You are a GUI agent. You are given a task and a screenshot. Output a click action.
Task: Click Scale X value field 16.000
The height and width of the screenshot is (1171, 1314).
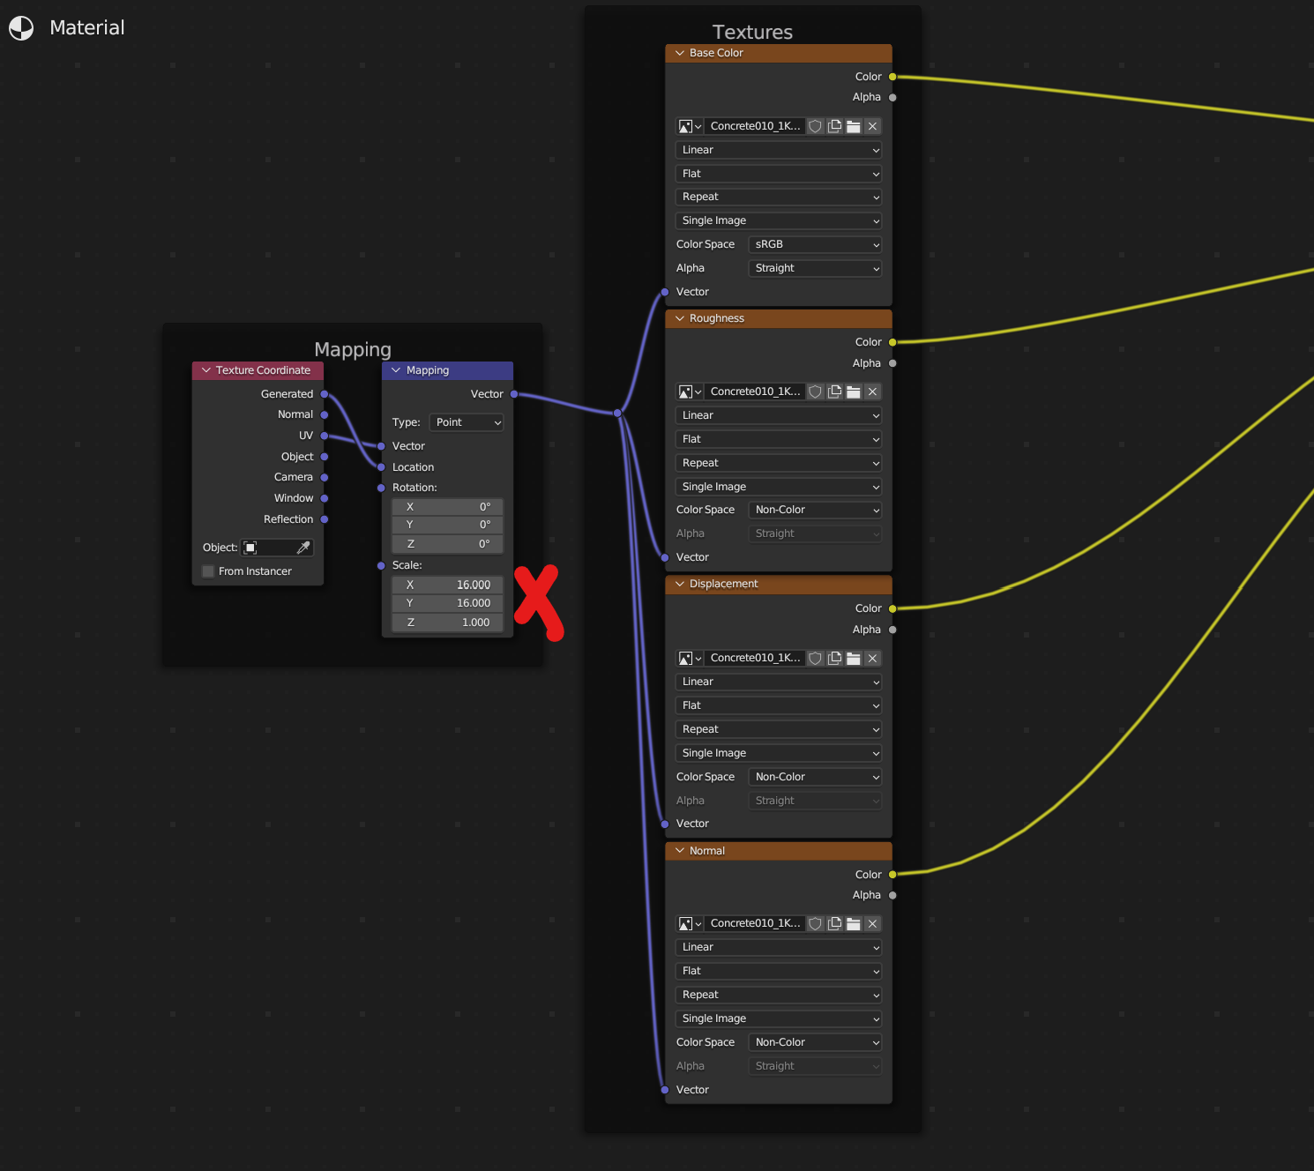448,585
